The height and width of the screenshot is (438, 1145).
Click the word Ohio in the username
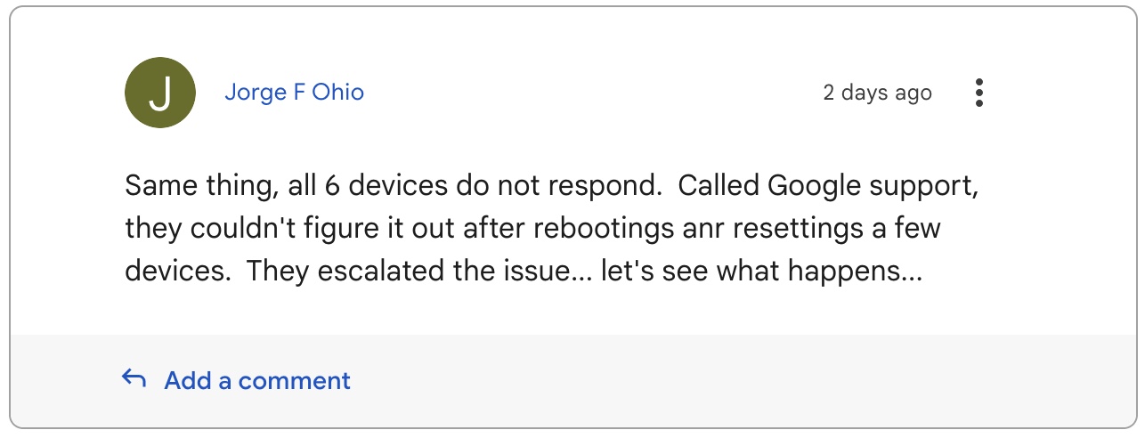(x=340, y=93)
